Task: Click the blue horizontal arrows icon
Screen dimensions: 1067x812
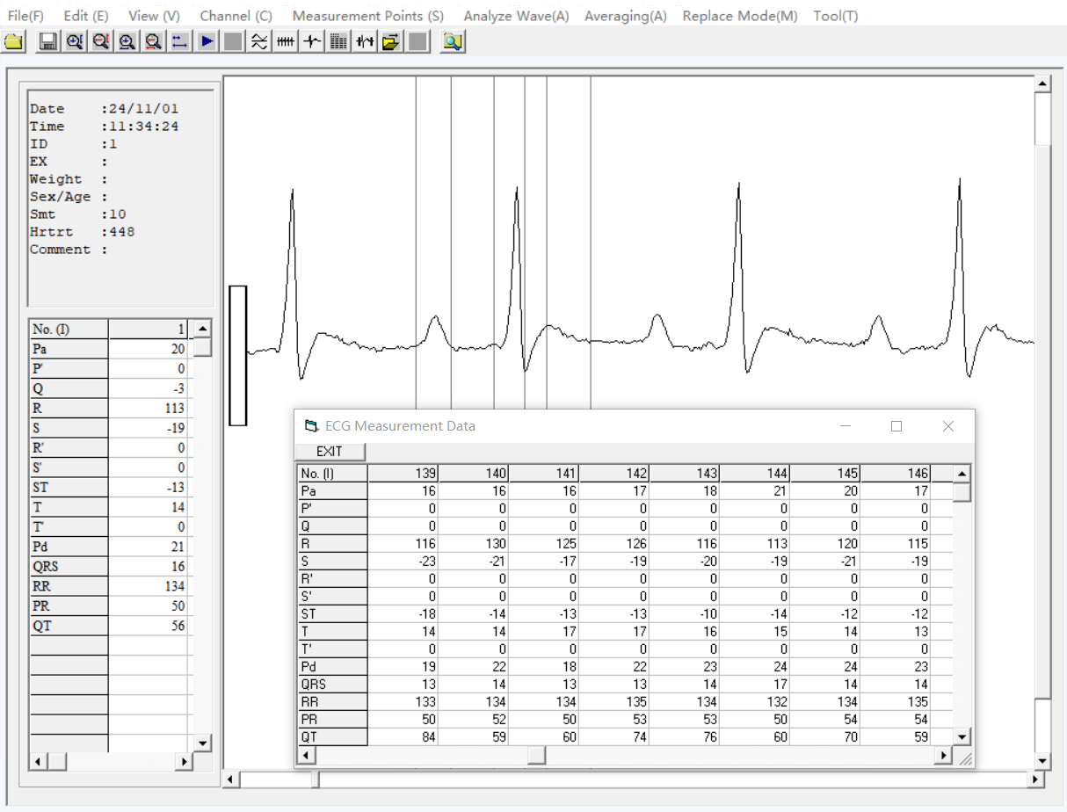Action: pyautogui.click(x=180, y=41)
